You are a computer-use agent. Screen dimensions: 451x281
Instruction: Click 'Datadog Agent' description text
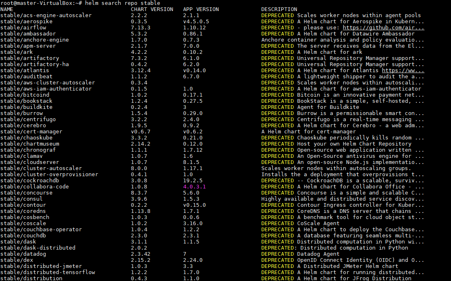(x=318, y=254)
